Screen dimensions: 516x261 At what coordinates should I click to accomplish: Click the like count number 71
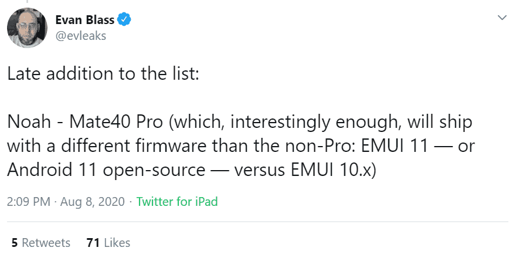click(92, 242)
